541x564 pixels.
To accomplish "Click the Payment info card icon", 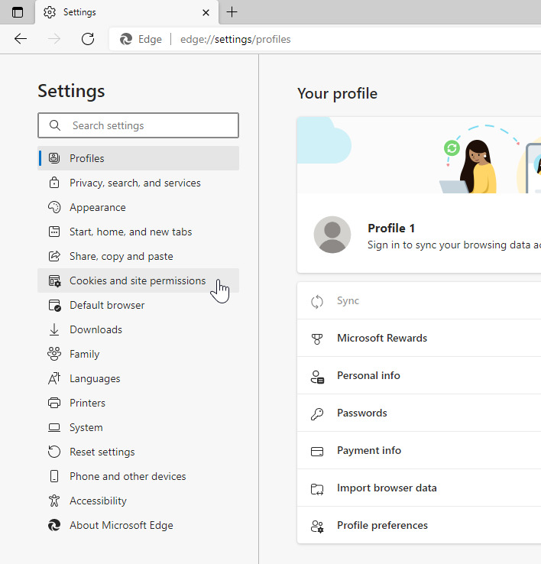I will pos(317,452).
